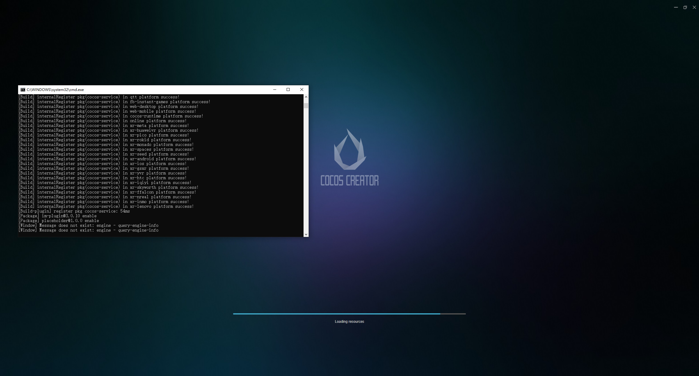Image resolution: width=699 pixels, height=376 pixels.
Task: Click the placeholder@1.0.0 enable log line
Action: click(59, 221)
